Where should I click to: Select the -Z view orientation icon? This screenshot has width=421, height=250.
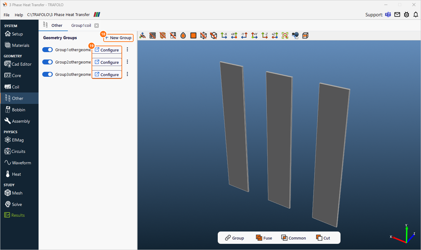[x=265, y=35]
